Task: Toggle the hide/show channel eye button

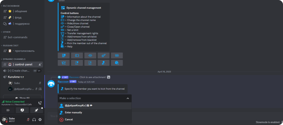Action: coord(90,55)
